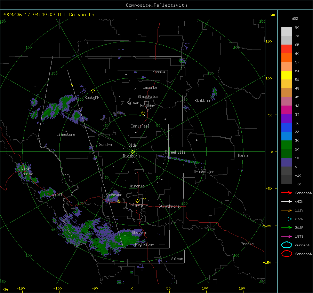
Task: Click the Calgary city label
Action: [x=136, y=205]
